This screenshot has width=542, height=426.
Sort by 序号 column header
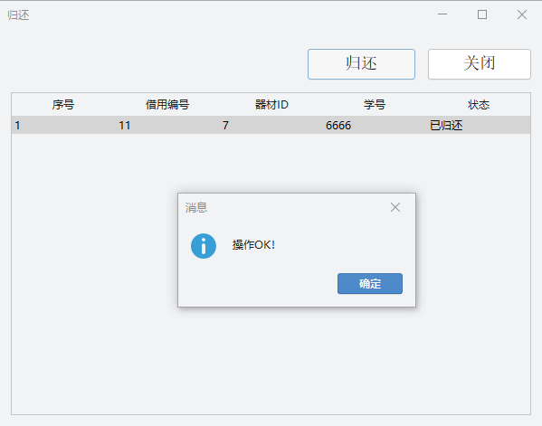(63, 104)
